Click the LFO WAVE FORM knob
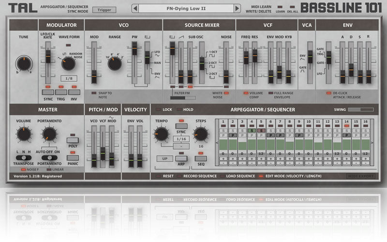Viewport: 387px width, 242px height. pos(68,63)
